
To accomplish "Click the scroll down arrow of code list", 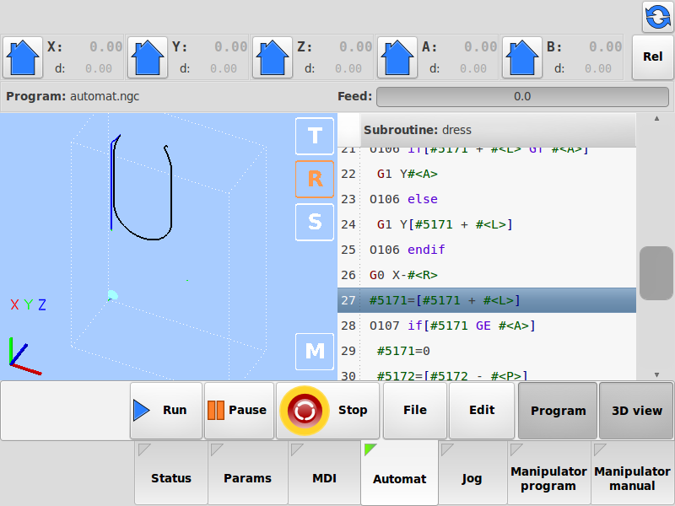I will pos(656,374).
